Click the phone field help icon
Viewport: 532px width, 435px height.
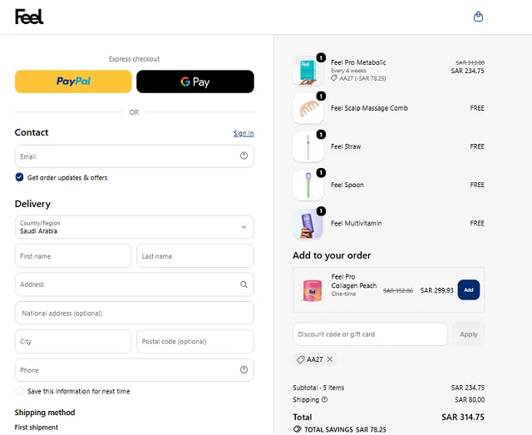(244, 369)
